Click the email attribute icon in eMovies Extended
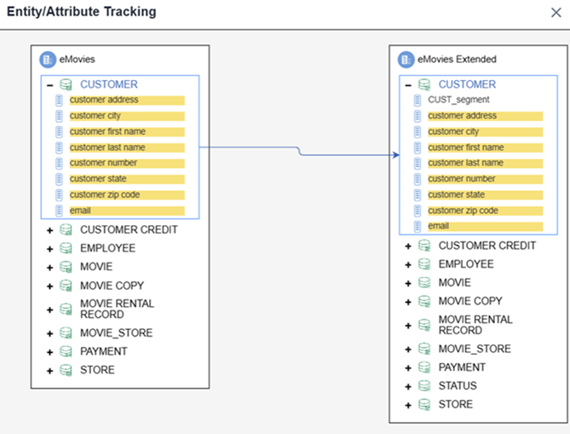The image size is (570, 434). click(417, 226)
